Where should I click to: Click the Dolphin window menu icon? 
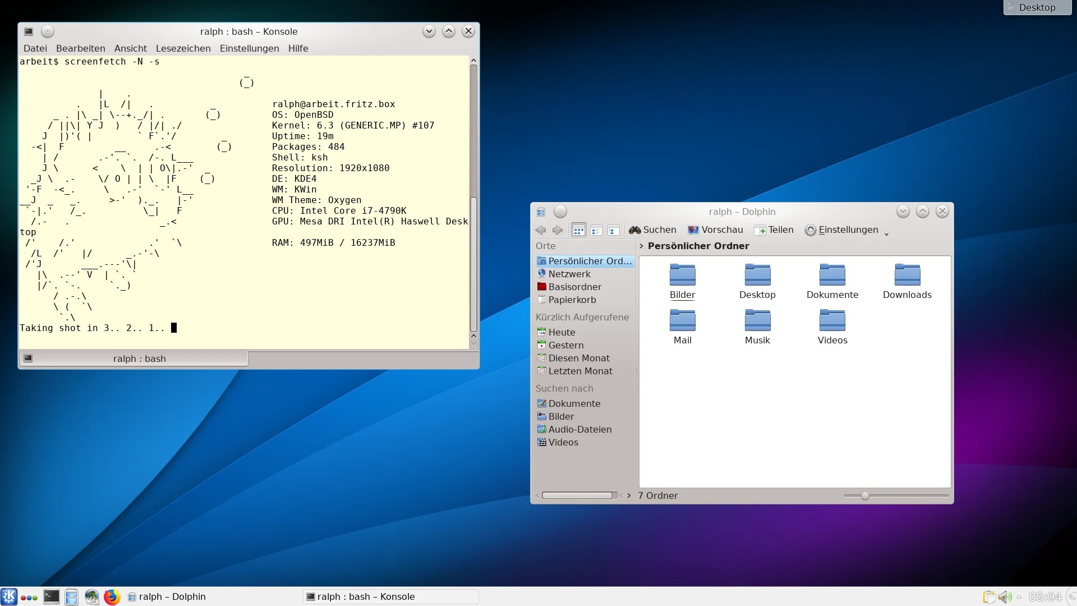coord(541,212)
